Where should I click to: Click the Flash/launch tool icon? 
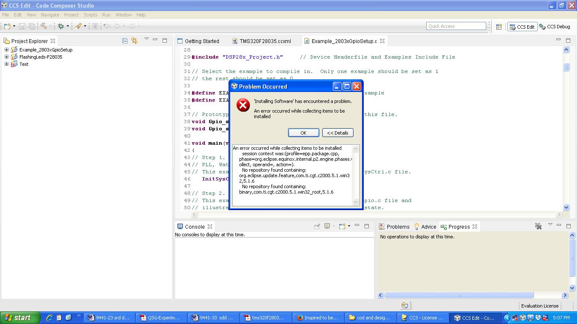click(x=78, y=26)
